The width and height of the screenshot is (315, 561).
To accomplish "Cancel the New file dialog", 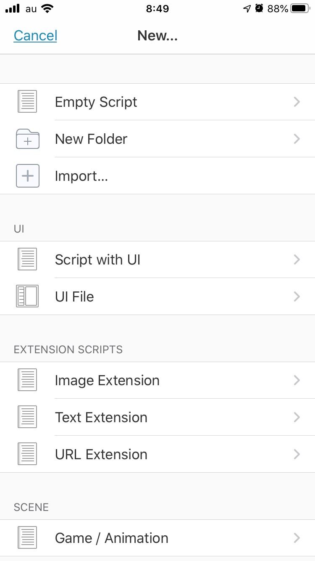I will pos(35,36).
